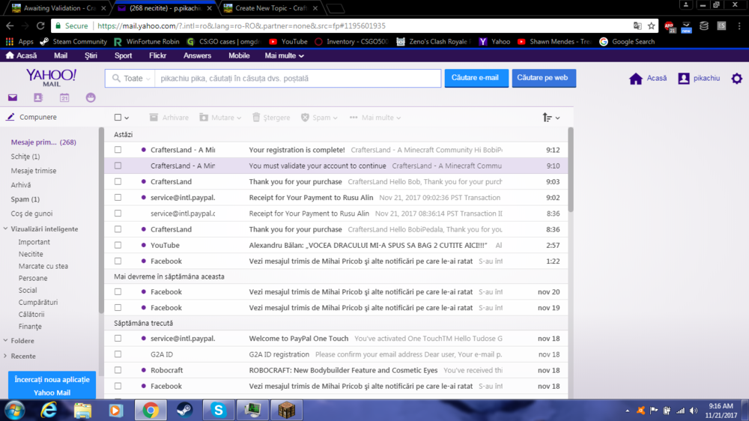Open the Settings gear icon
Viewport: 749px width, 421px height.
coord(736,79)
